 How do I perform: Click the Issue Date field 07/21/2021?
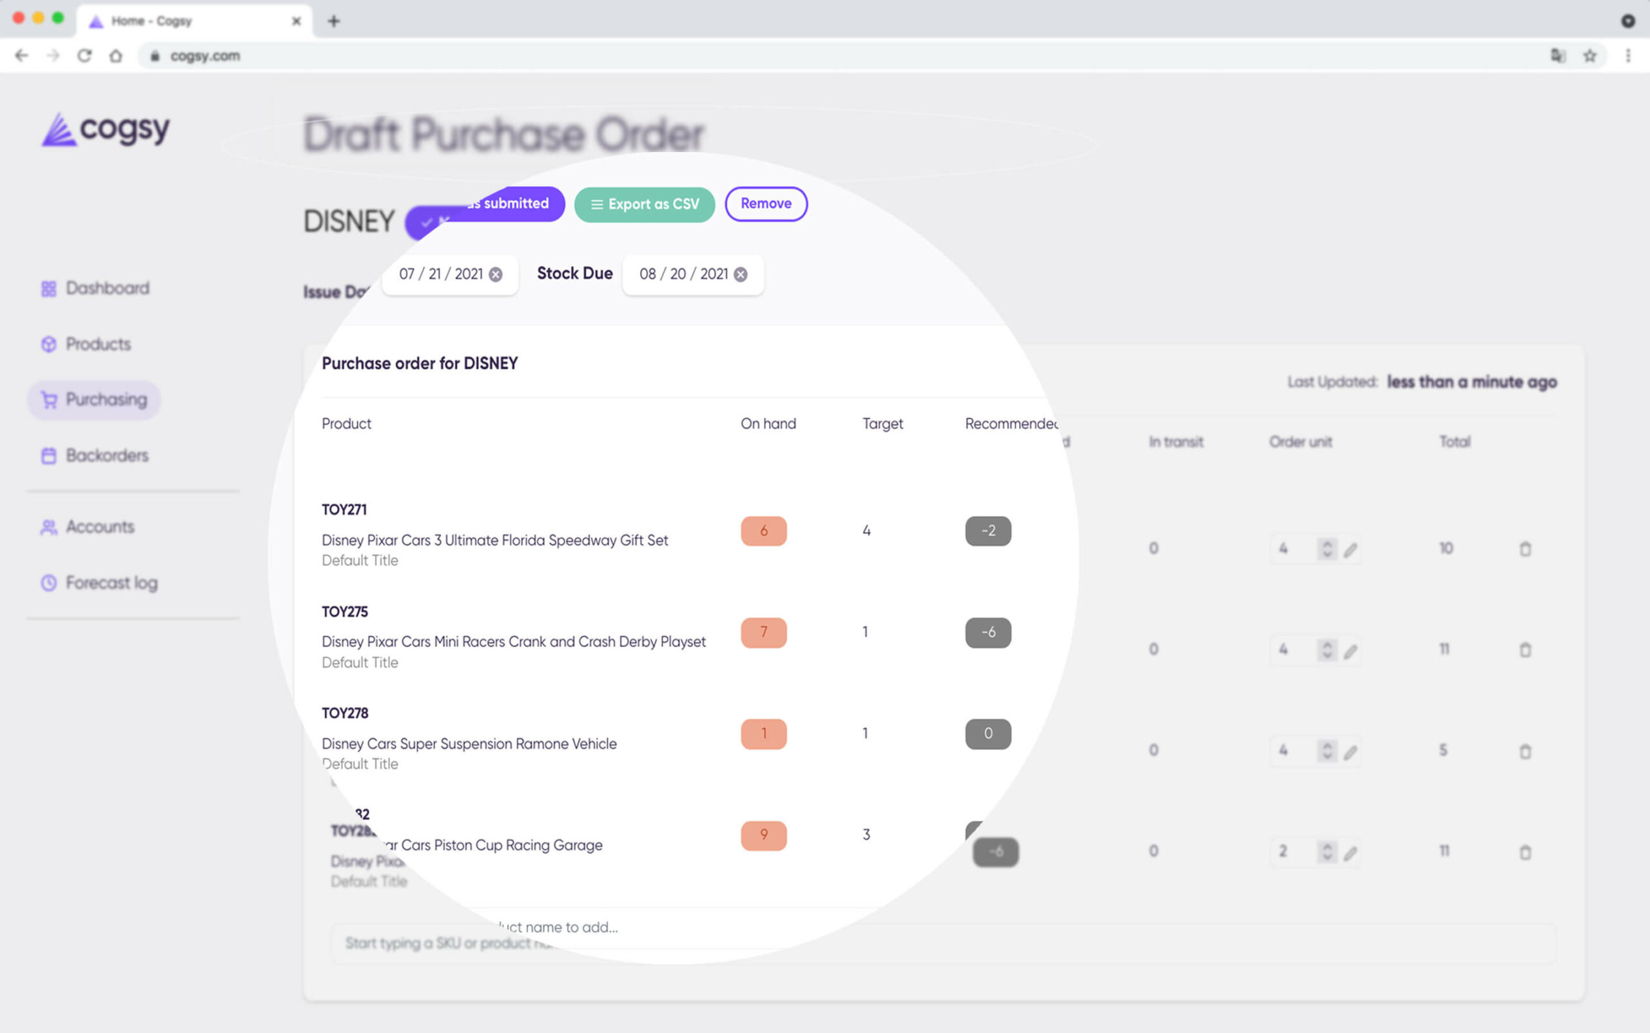[449, 274]
